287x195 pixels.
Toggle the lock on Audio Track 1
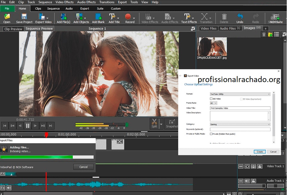(x=253, y=181)
